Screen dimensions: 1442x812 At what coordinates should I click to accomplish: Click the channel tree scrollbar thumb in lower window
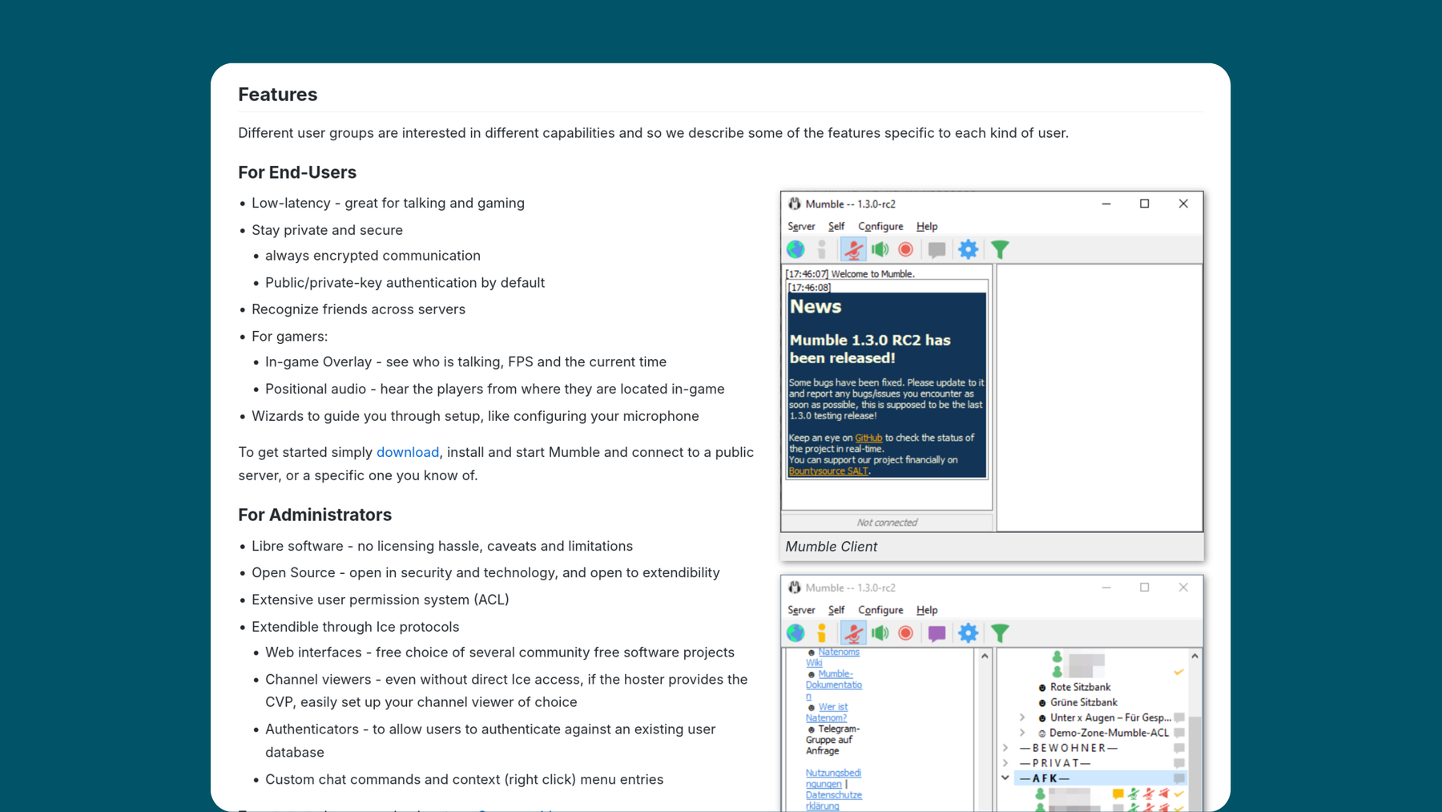click(1194, 763)
